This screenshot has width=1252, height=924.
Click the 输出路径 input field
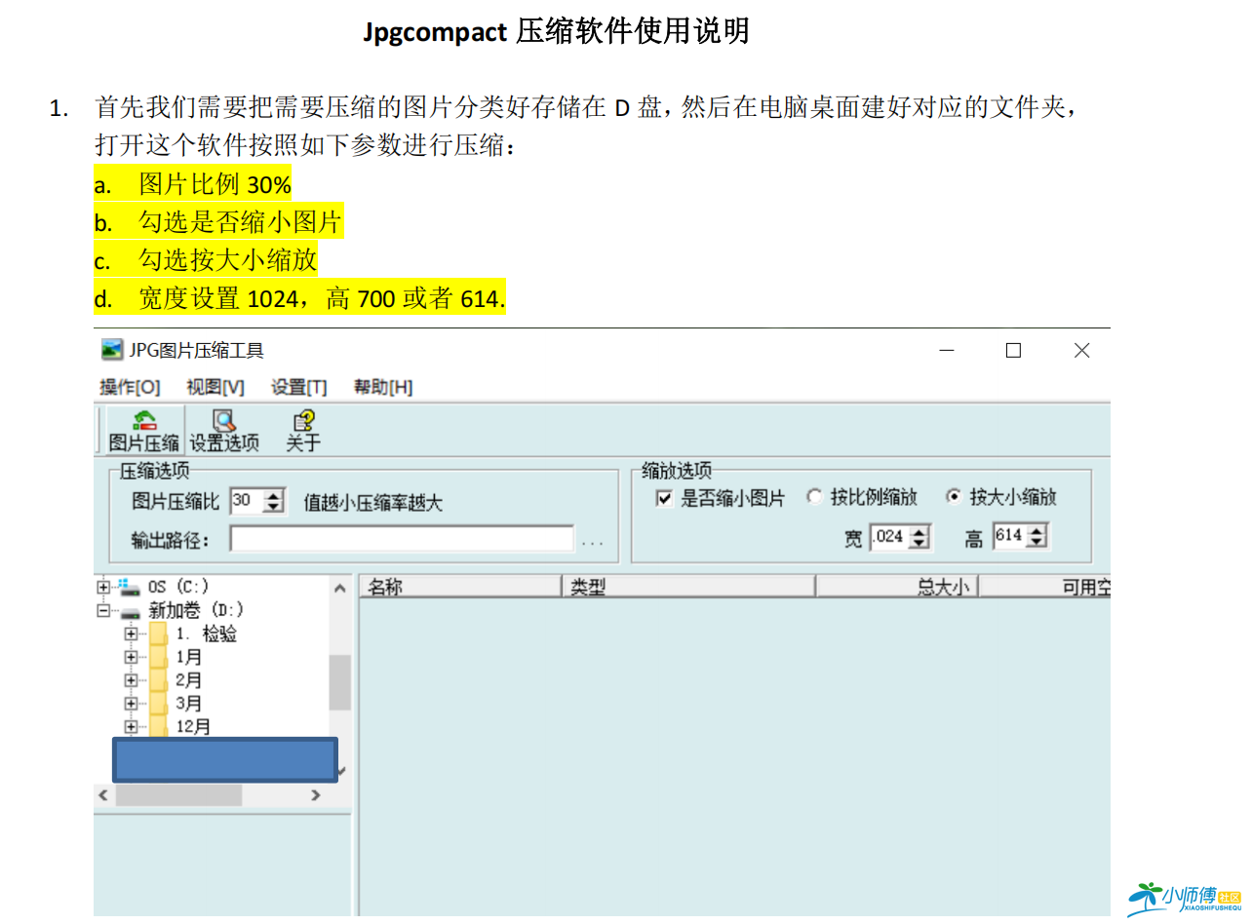pos(400,537)
